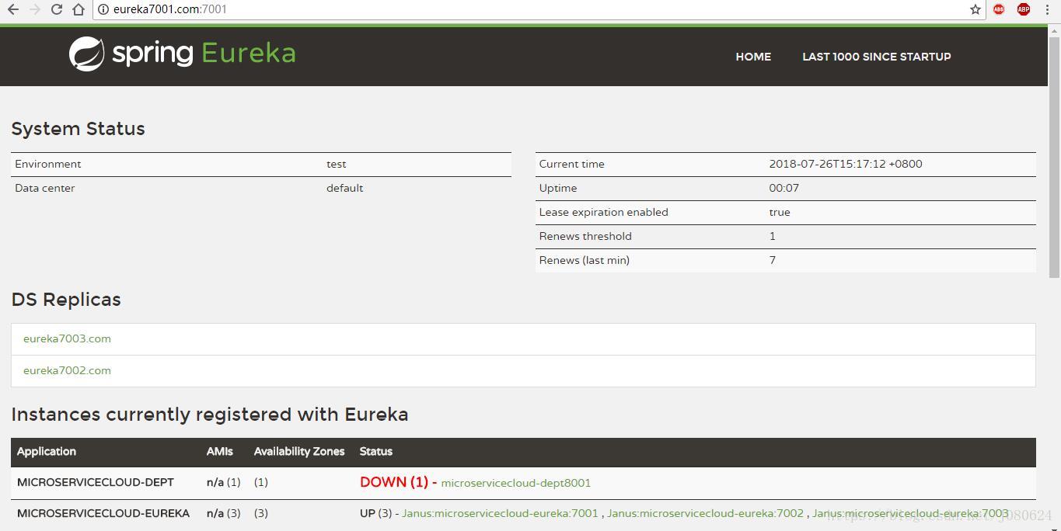Open the eureka7002.com replica link
Screen dimensions: 1061x531
pyautogui.click(x=67, y=371)
